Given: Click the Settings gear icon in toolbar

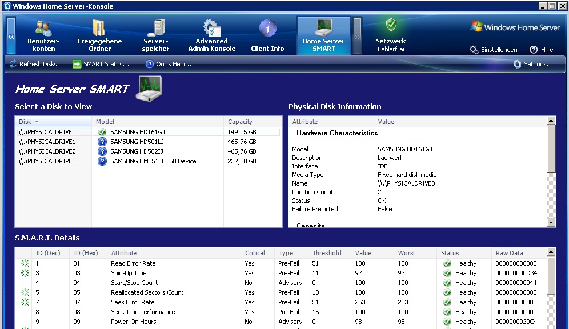Looking at the screenshot, I should click(517, 64).
